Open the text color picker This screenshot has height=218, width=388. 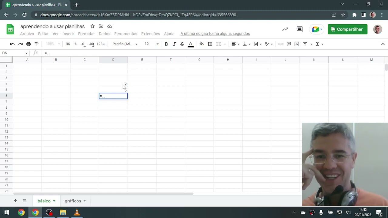pyautogui.click(x=191, y=44)
